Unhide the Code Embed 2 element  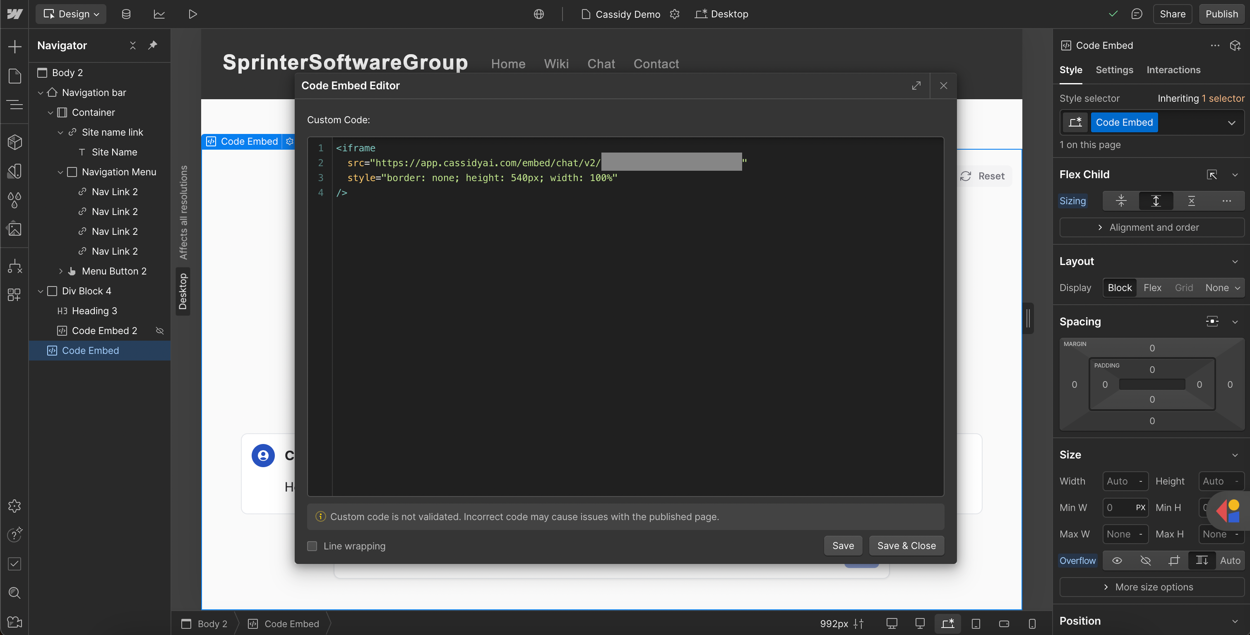pyautogui.click(x=160, y=331)
